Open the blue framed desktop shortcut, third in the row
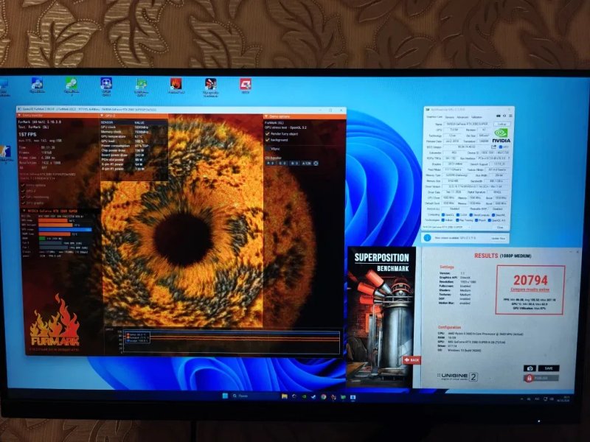Viewport: 590px width, 442px height. (106, 83)
